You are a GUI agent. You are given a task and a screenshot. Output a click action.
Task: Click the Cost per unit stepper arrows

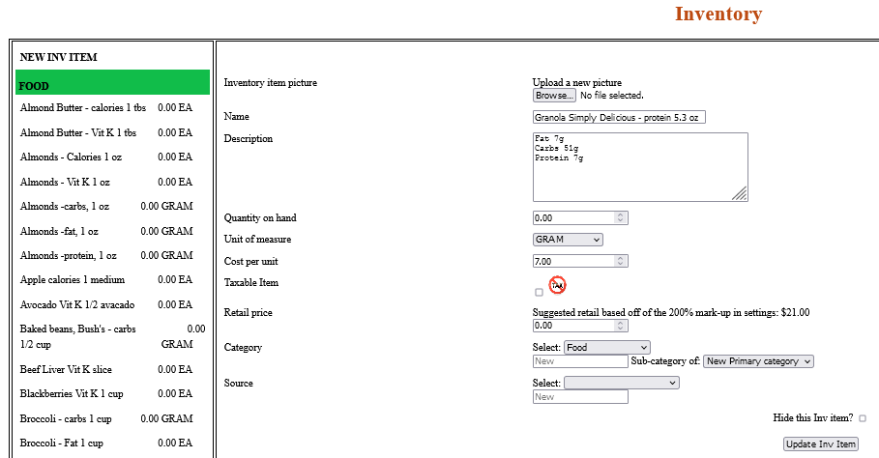[x=621, y=262]
